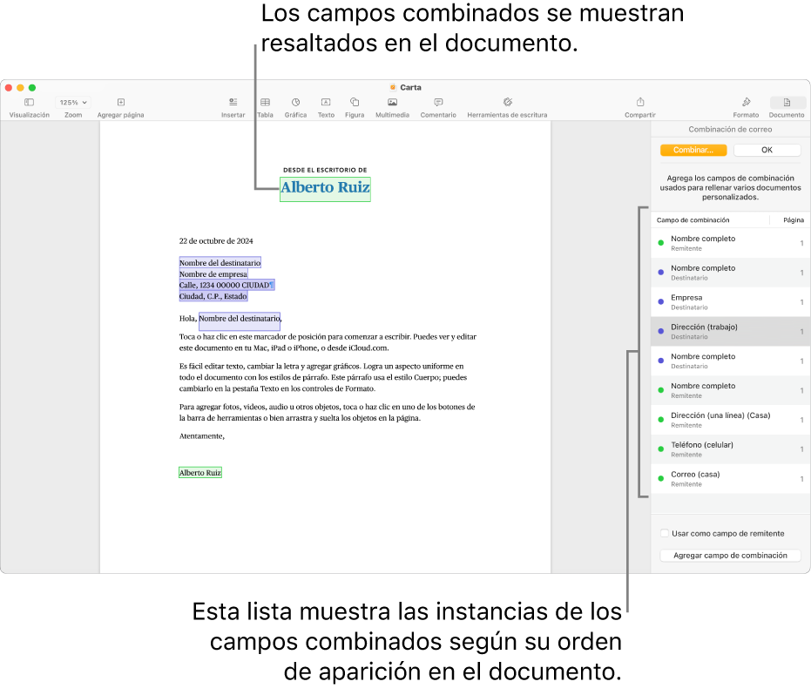Click the date 22 de octubre de 2024
This screenshot has height=695, width=811.
(216, 241)
